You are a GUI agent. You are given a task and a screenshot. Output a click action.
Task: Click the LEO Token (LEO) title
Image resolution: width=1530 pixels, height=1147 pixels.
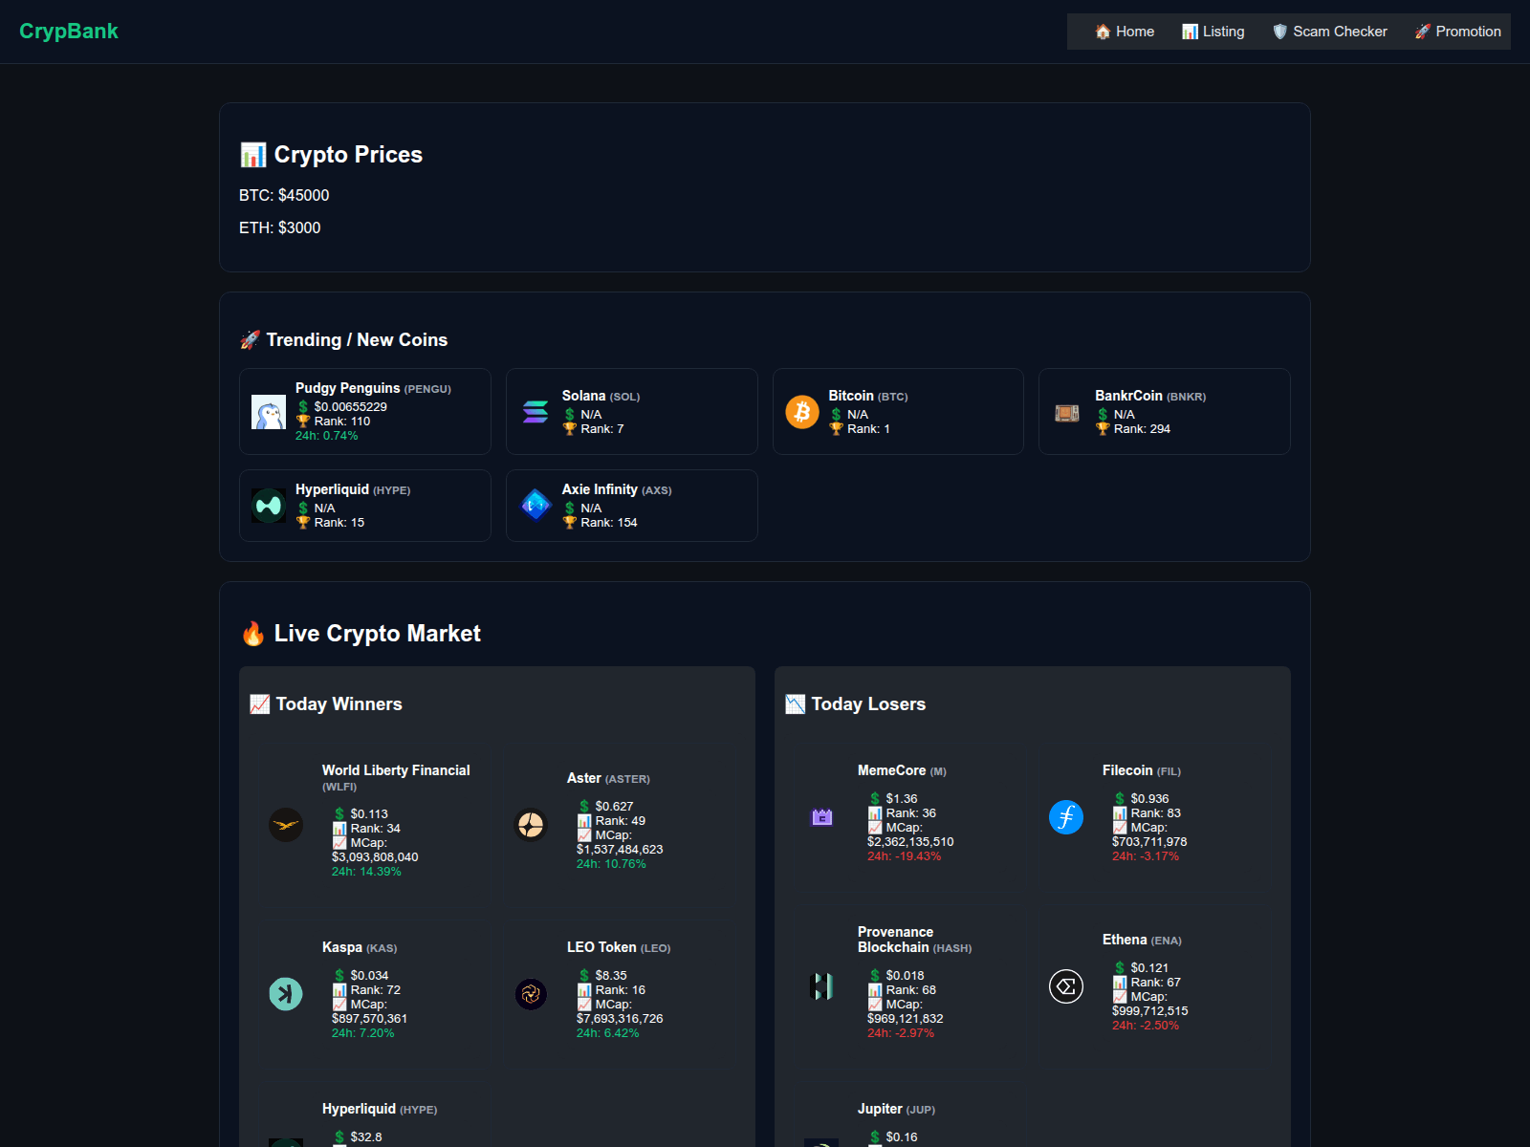pos(619,947)
